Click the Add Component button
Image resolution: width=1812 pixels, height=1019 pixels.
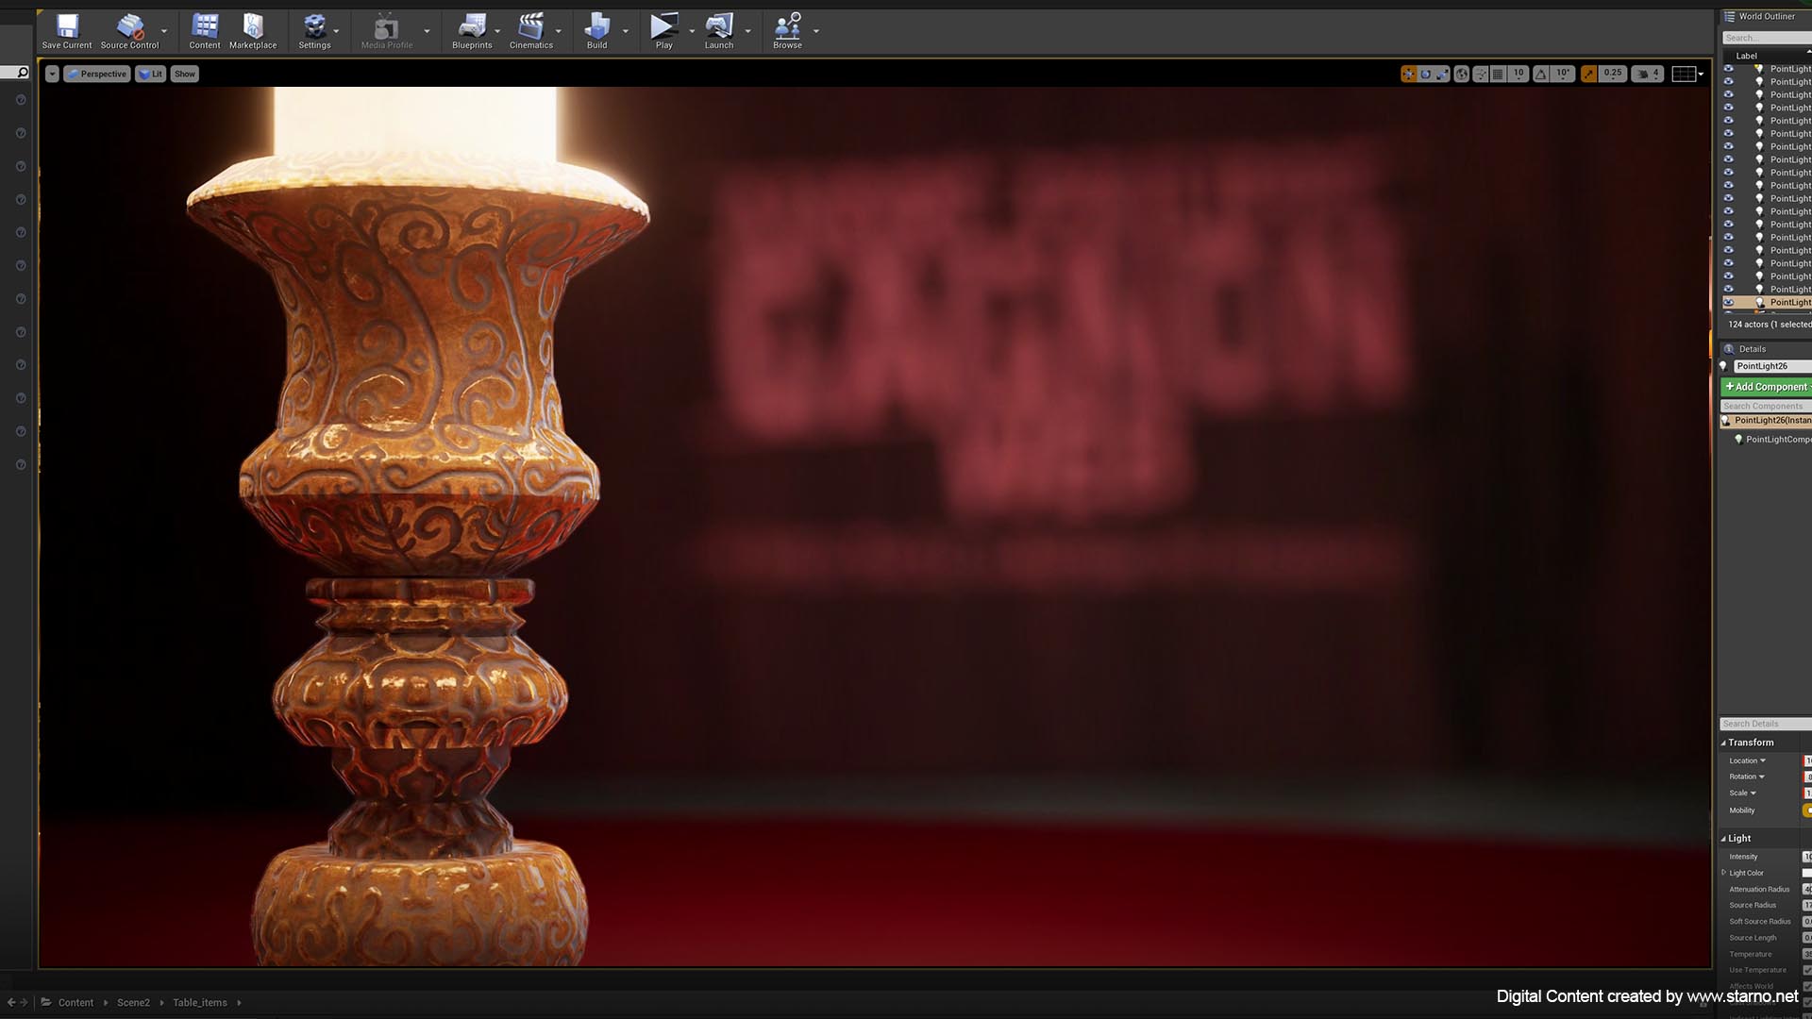(1766, 387)
